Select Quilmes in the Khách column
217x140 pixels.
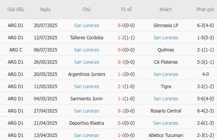coord(166,50)
